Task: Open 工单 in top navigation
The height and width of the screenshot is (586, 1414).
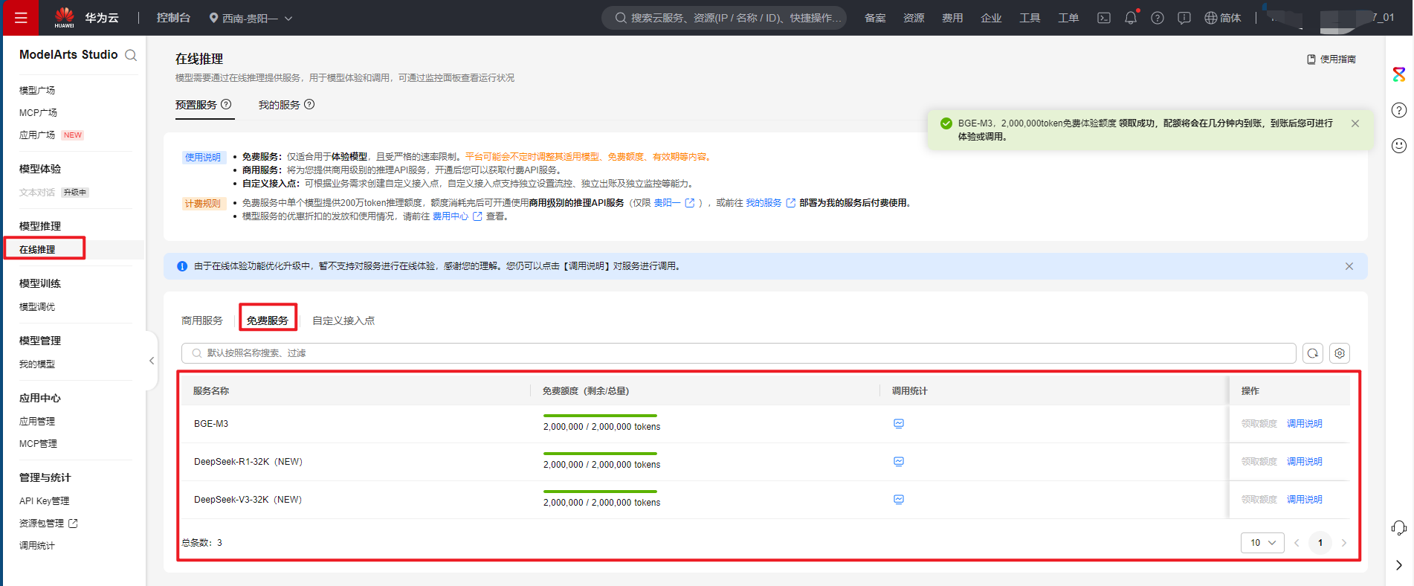Action: pos(1068,18)
